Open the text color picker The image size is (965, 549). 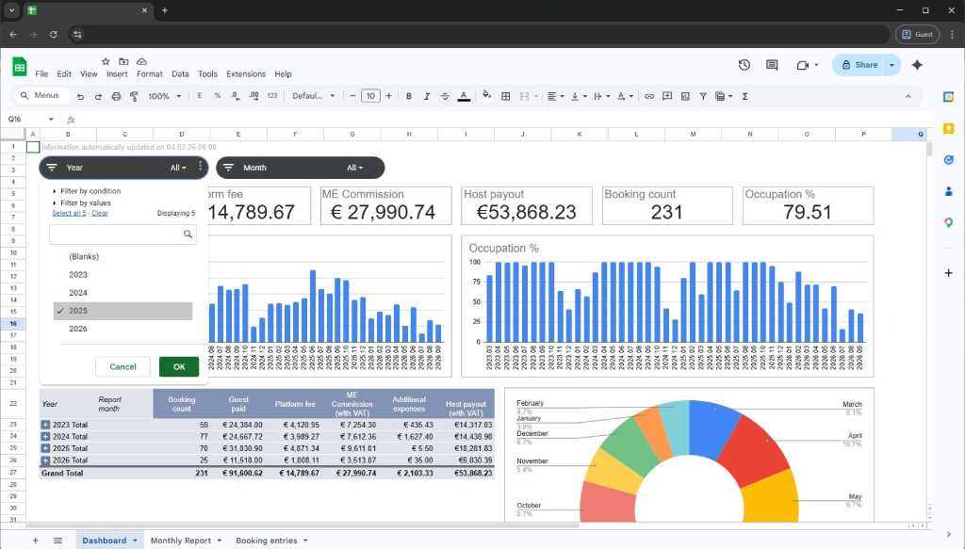pyautogui.click(x=464, y=96)
